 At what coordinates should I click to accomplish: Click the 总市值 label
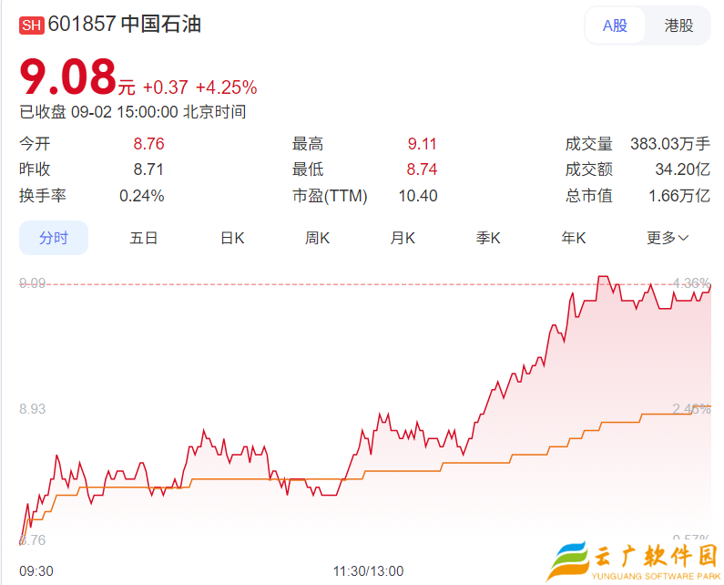[x=588, y=196]
